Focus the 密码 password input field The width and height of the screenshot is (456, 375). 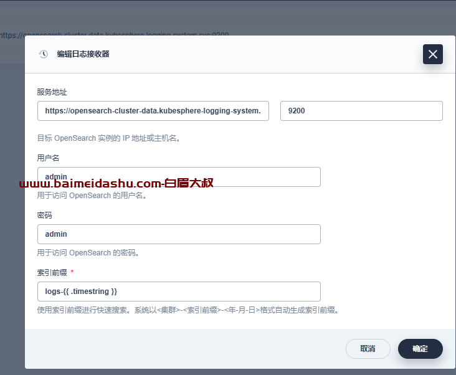pos(179,234)
